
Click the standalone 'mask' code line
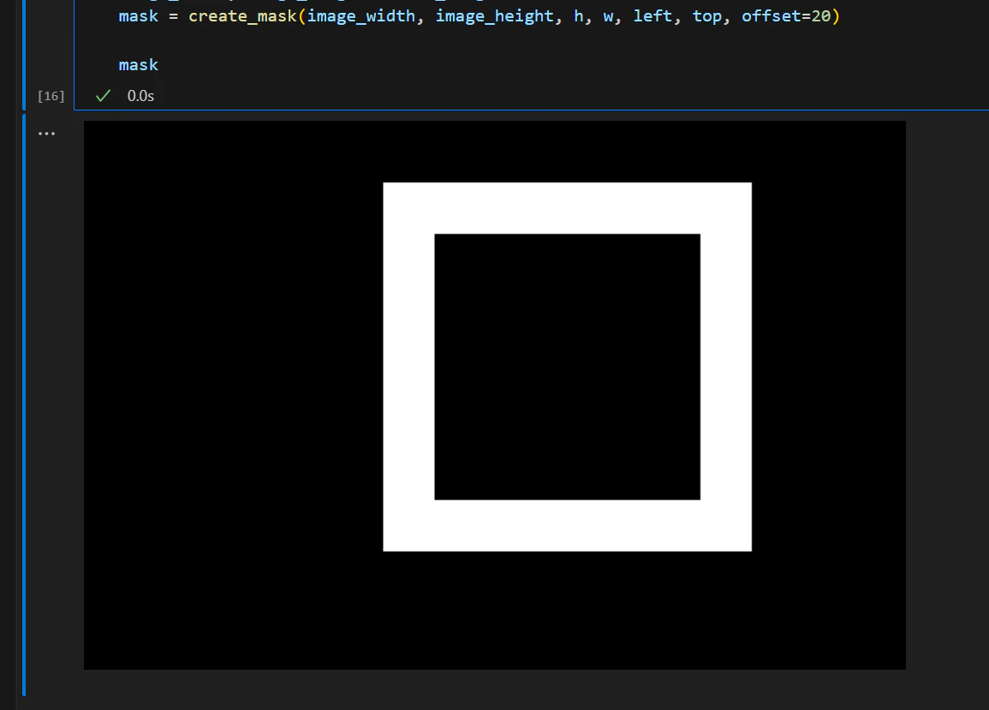click(138, 65)
